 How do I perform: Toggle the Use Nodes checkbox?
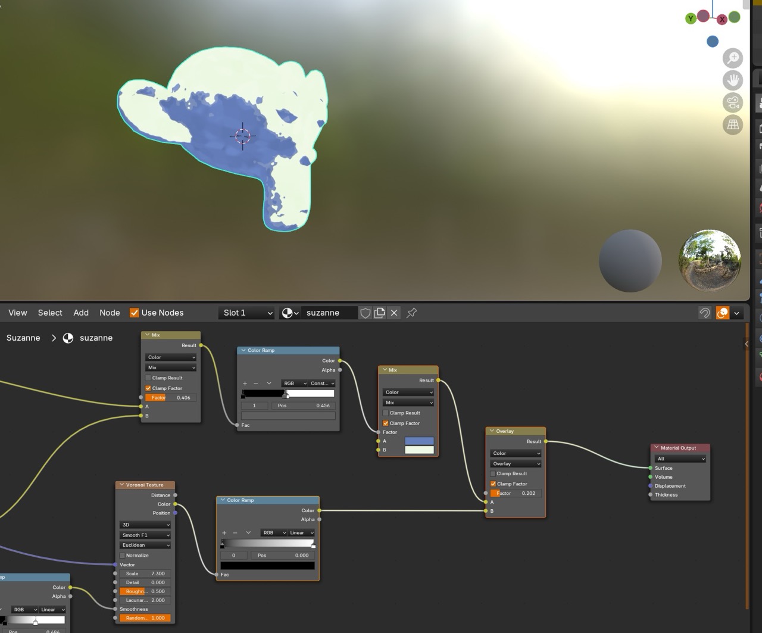[x=135, y=313]
